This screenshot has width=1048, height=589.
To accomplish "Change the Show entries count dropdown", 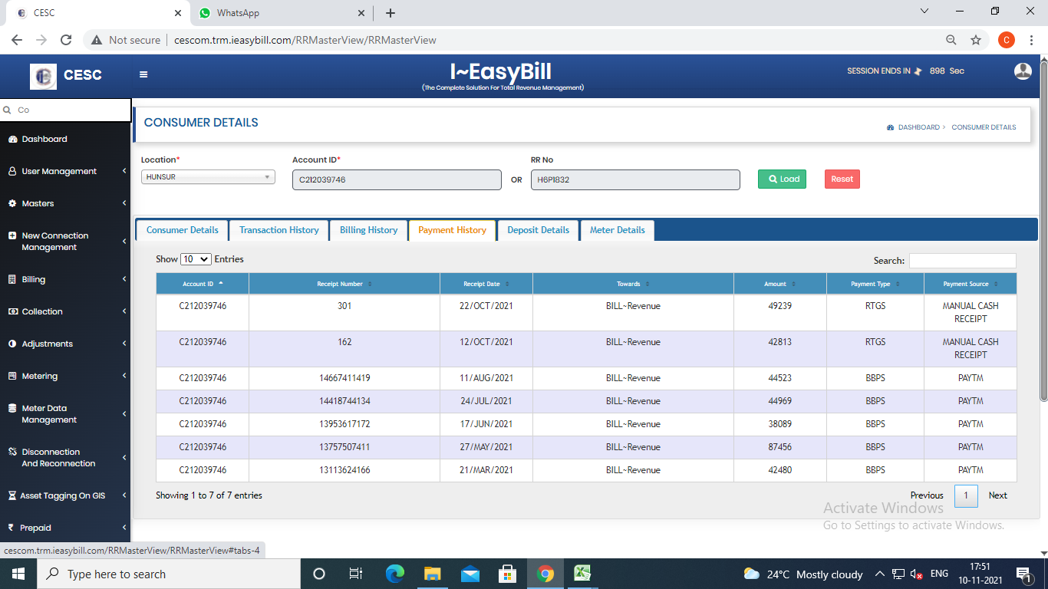I will (x=196, y=259).
